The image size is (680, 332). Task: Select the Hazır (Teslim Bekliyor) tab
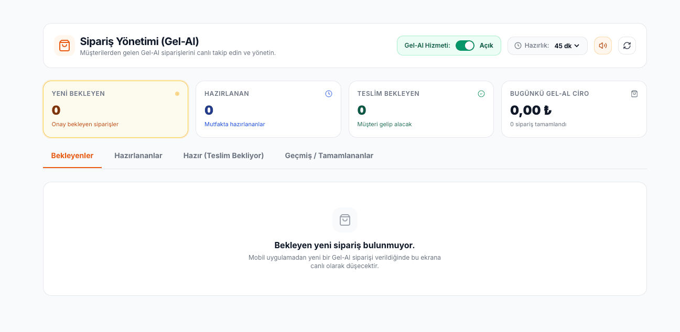223,156
